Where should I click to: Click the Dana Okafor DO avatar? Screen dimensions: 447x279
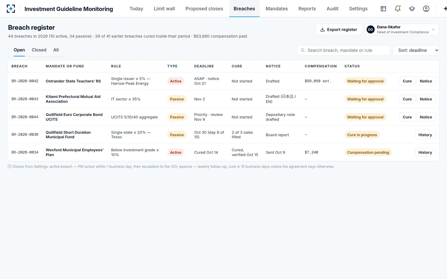click(x=371, y=29)
